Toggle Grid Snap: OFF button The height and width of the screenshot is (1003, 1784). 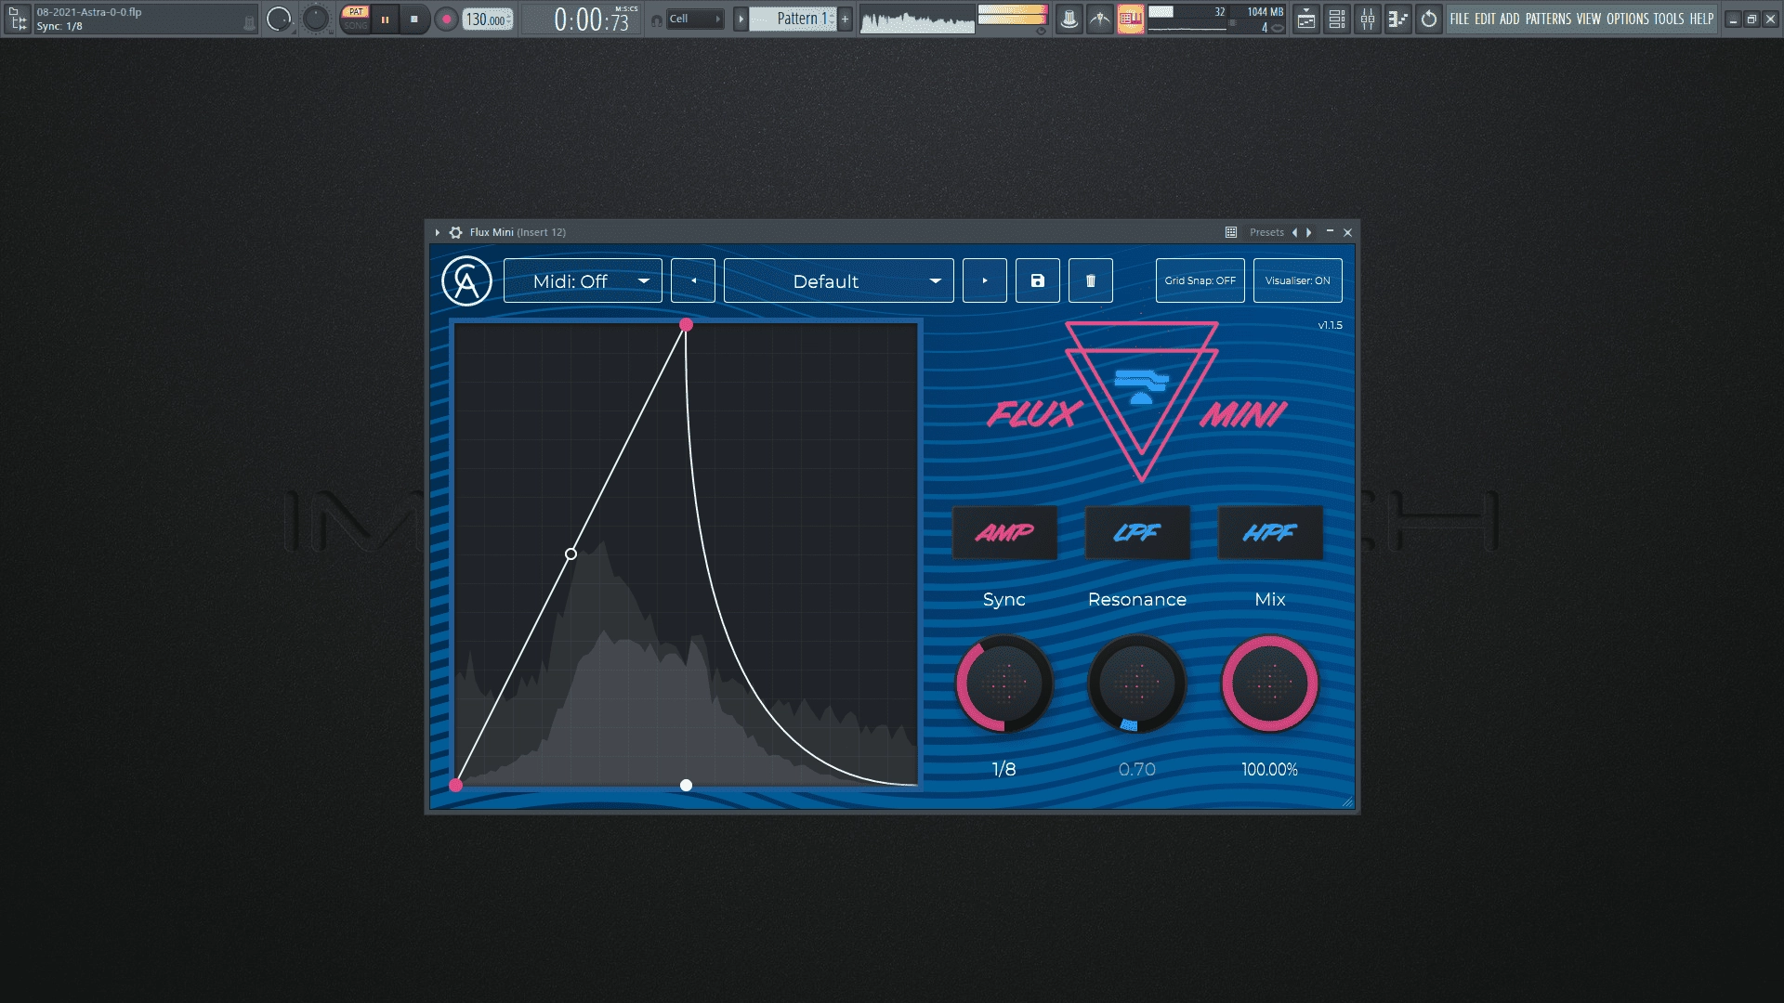coord(1200,280)
